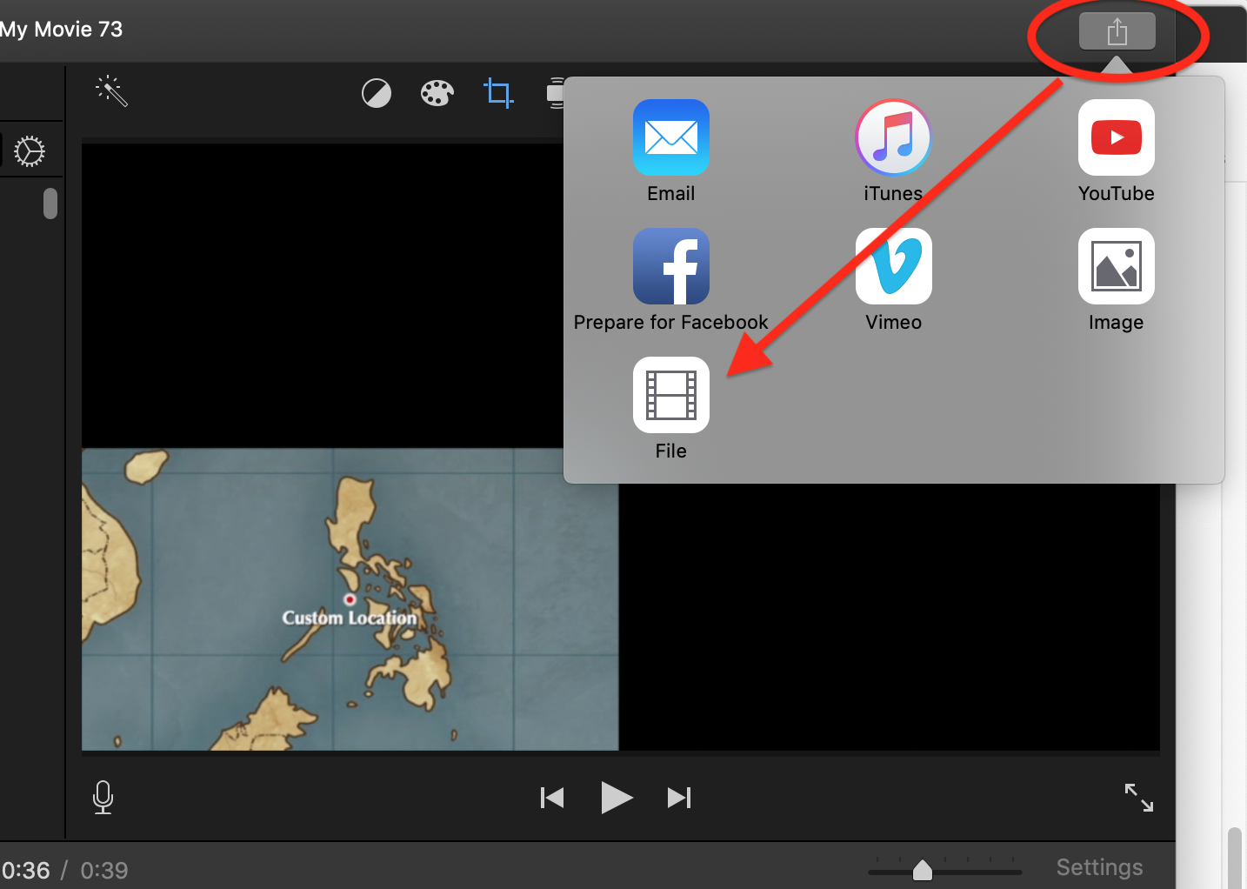Open the color balance tool

377,92
